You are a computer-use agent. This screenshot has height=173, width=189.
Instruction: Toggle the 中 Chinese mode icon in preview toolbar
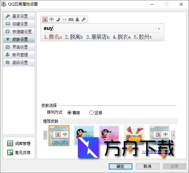coord(52,19)
